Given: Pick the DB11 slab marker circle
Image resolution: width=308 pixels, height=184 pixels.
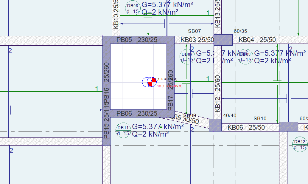Looking at the screenshot, I should pos(123,130).
